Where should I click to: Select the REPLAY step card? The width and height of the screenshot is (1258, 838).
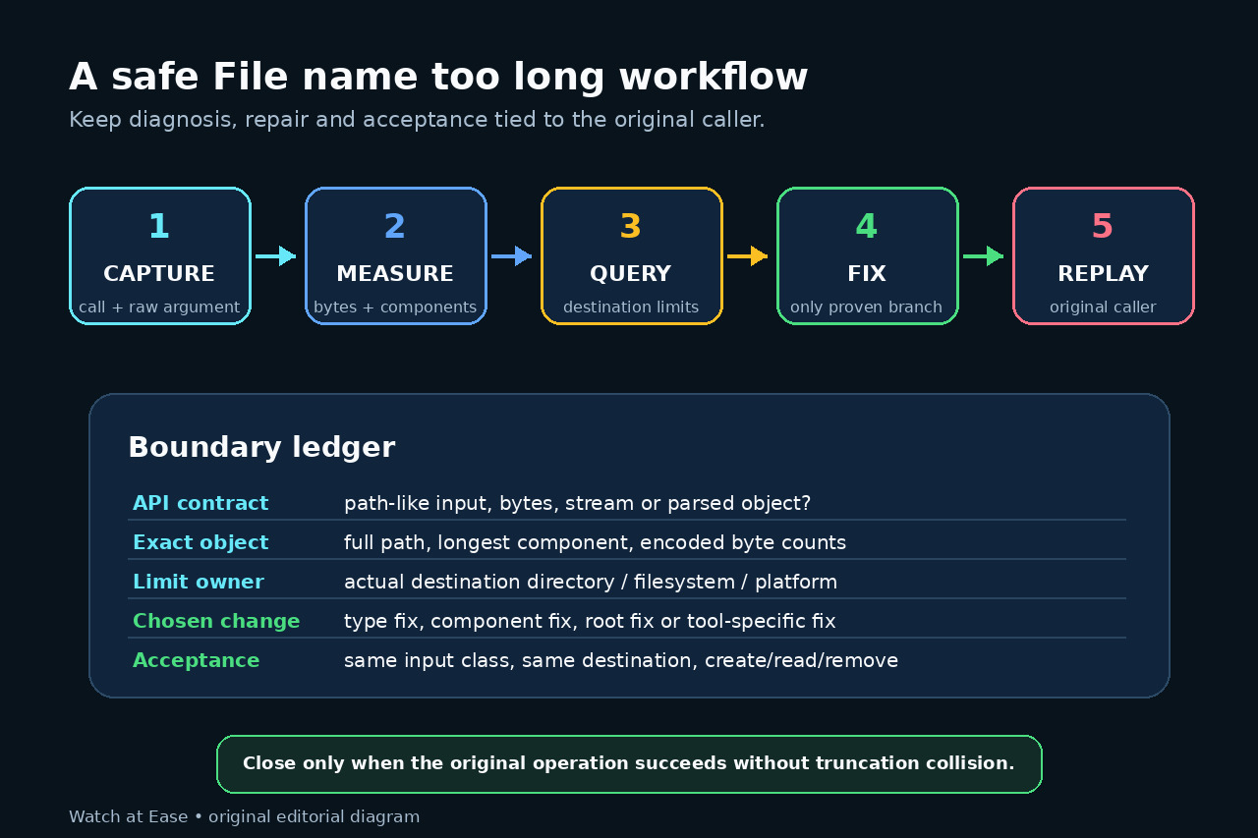click(1104, 255)
